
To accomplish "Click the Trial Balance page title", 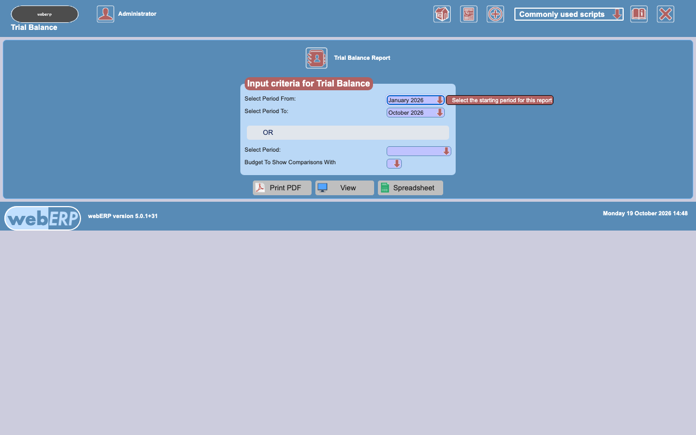I will tap(34, 27).
